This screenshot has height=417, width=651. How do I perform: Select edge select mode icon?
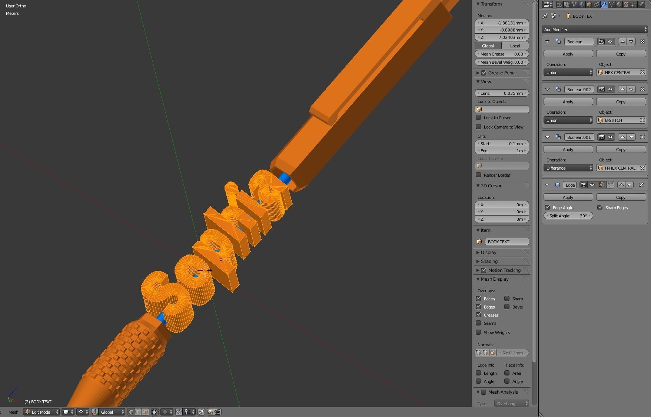pyautogui.click(x=138, y=412)
